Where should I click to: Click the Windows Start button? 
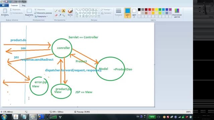[4, 117]
